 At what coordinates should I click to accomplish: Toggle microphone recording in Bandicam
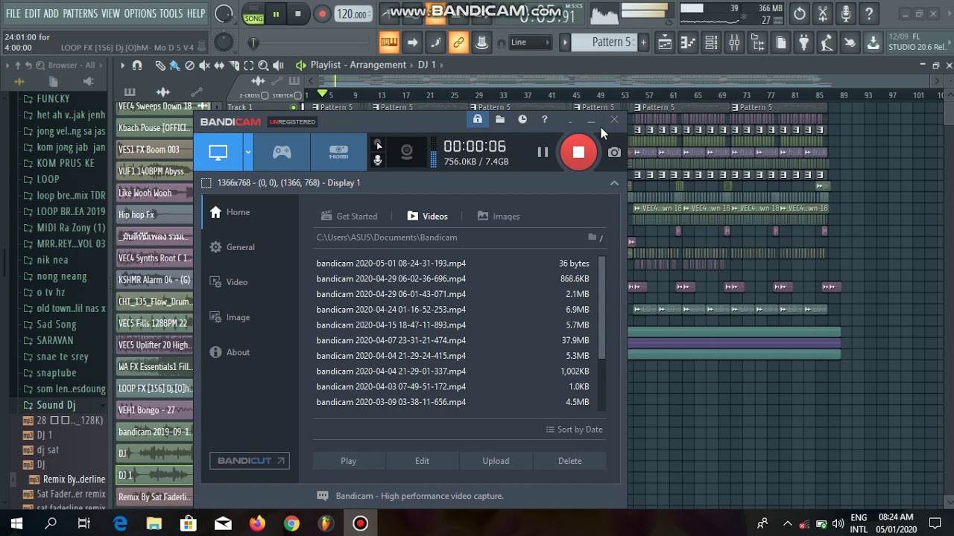point(378,160)
